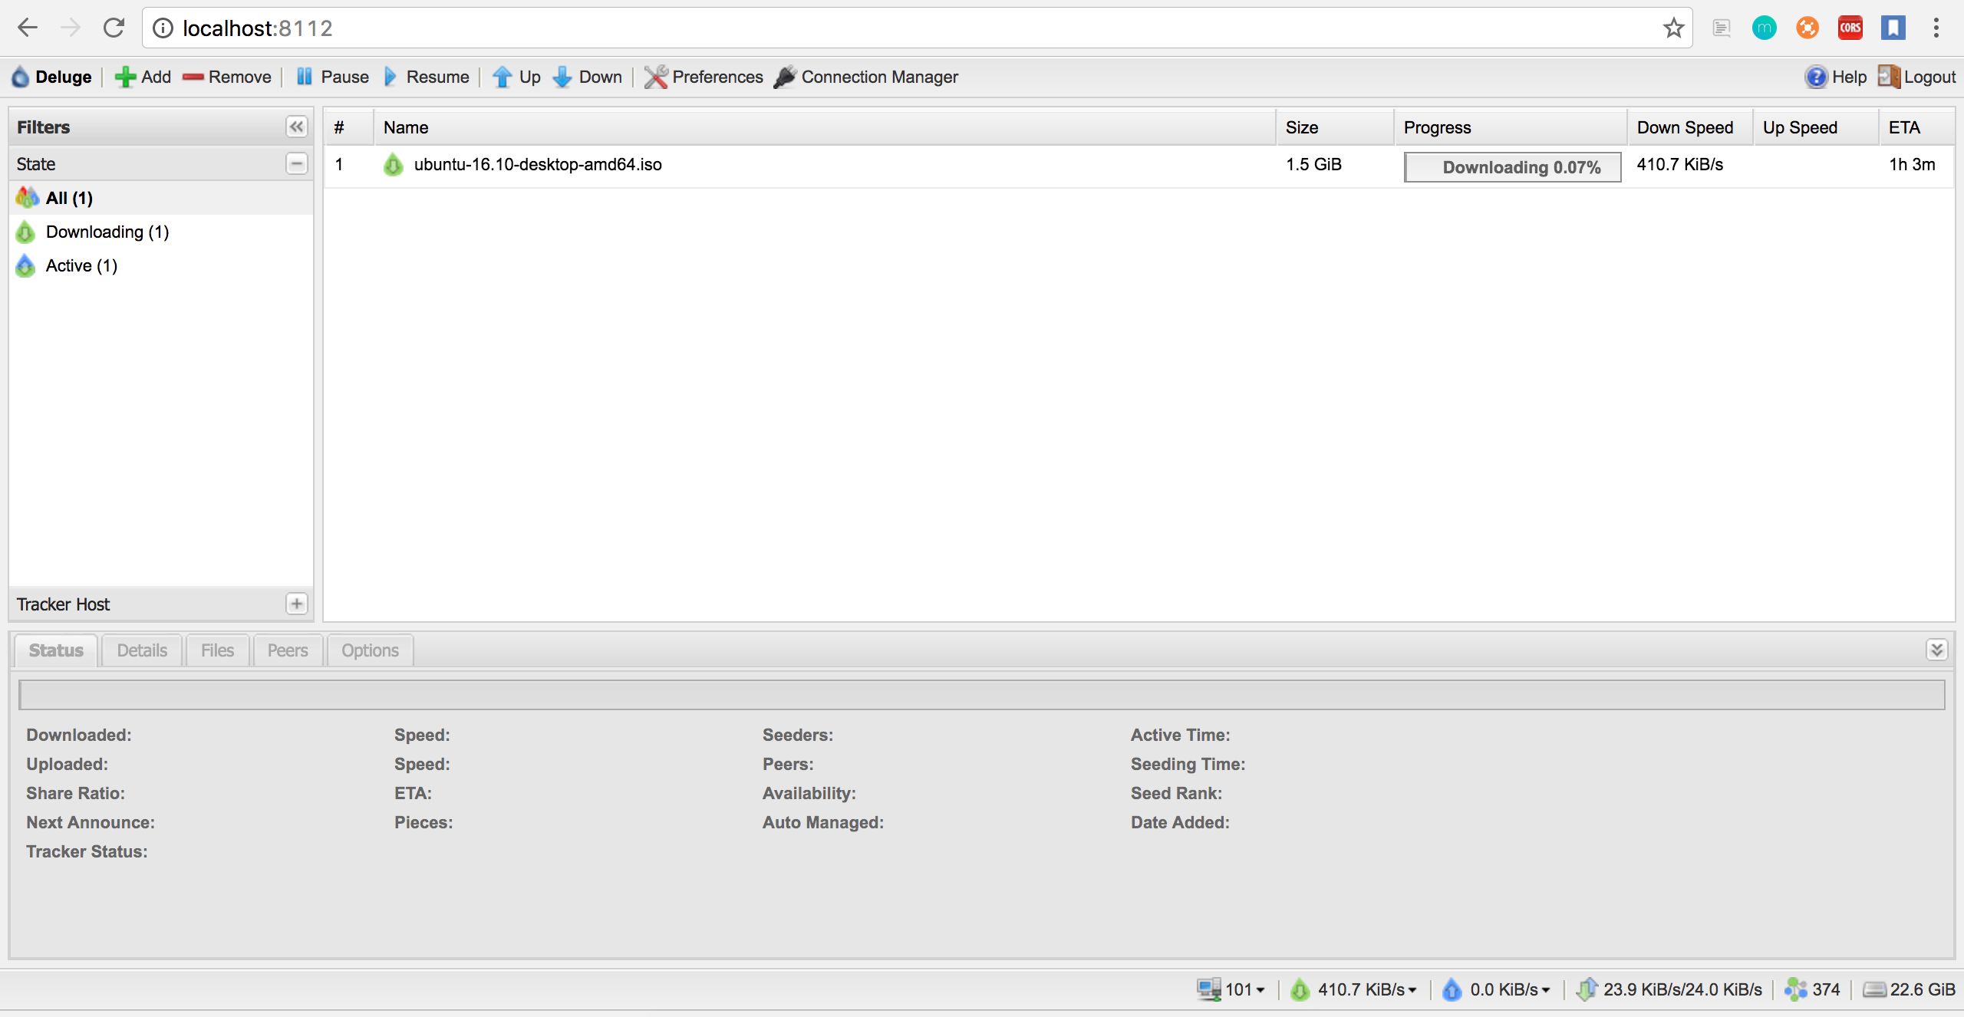Switch to the Files tab

(217, 651)
